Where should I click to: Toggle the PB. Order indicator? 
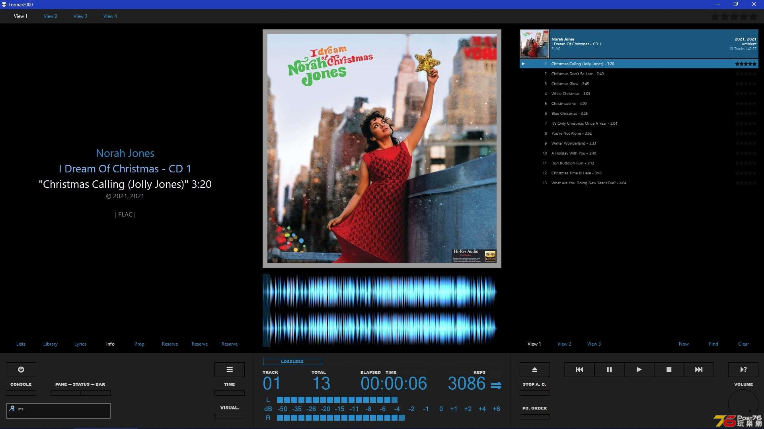(535, 417)
